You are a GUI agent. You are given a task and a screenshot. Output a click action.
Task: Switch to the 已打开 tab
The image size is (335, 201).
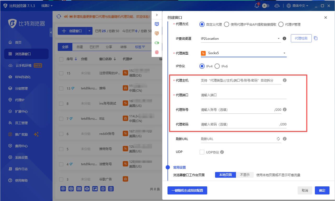pyautogui.click(x=94, y=47)
